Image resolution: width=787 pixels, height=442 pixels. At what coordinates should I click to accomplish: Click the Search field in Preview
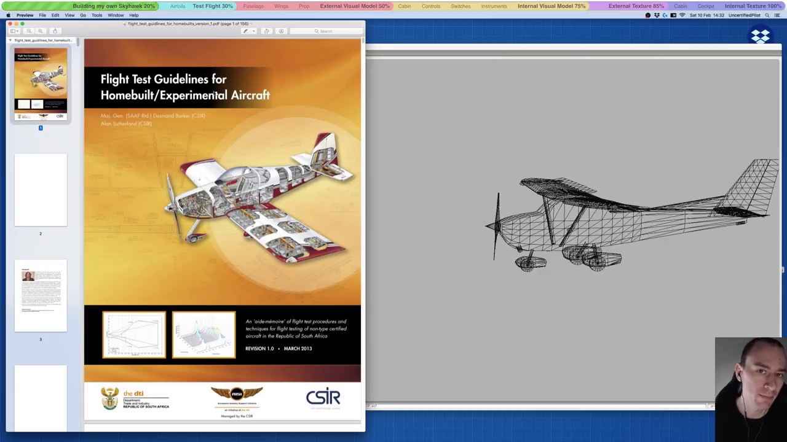click(x=326, y=31)
